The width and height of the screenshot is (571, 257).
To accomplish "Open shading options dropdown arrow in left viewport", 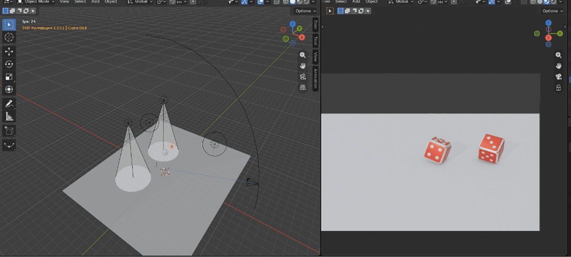I will pyautogui.click(x=313, y=2).
